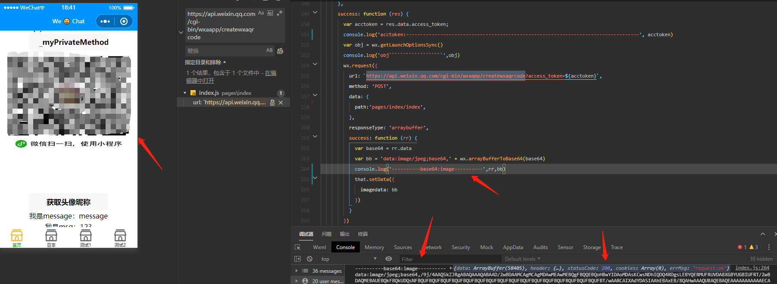Click the pixelated QR code image
The width and height of the screenshot is (777, 284).
69,95
